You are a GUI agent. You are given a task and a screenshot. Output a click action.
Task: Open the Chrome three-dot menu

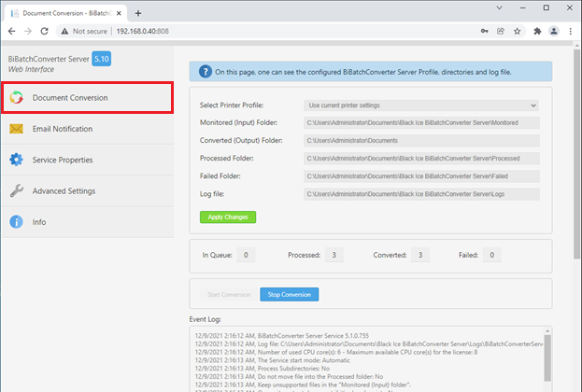pos(571,31)
